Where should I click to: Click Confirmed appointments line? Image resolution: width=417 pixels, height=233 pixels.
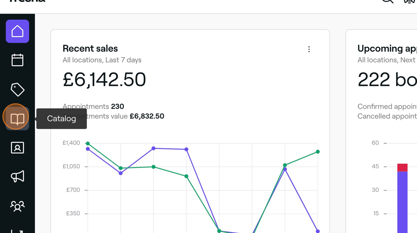[x=387, y=106]
